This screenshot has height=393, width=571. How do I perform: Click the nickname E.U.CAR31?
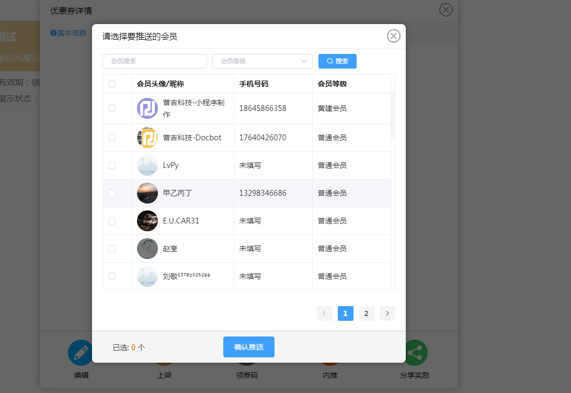[x=181, y=220]
